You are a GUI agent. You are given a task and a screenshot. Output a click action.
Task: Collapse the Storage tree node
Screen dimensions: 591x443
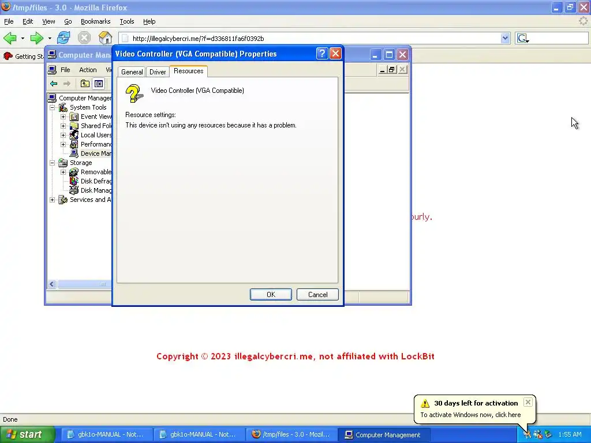pos(52,163)
